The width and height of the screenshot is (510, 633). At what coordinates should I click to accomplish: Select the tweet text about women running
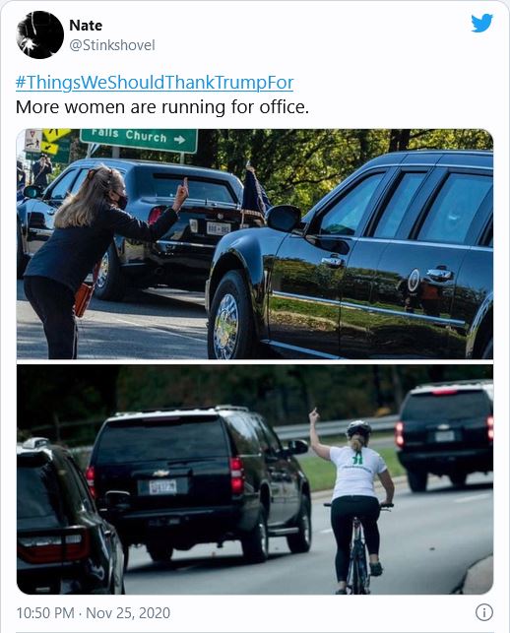coord(161,107)
